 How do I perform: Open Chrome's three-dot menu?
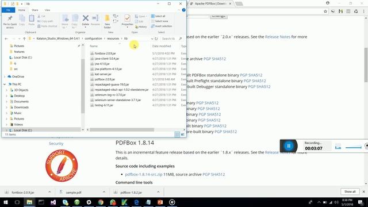364,11
